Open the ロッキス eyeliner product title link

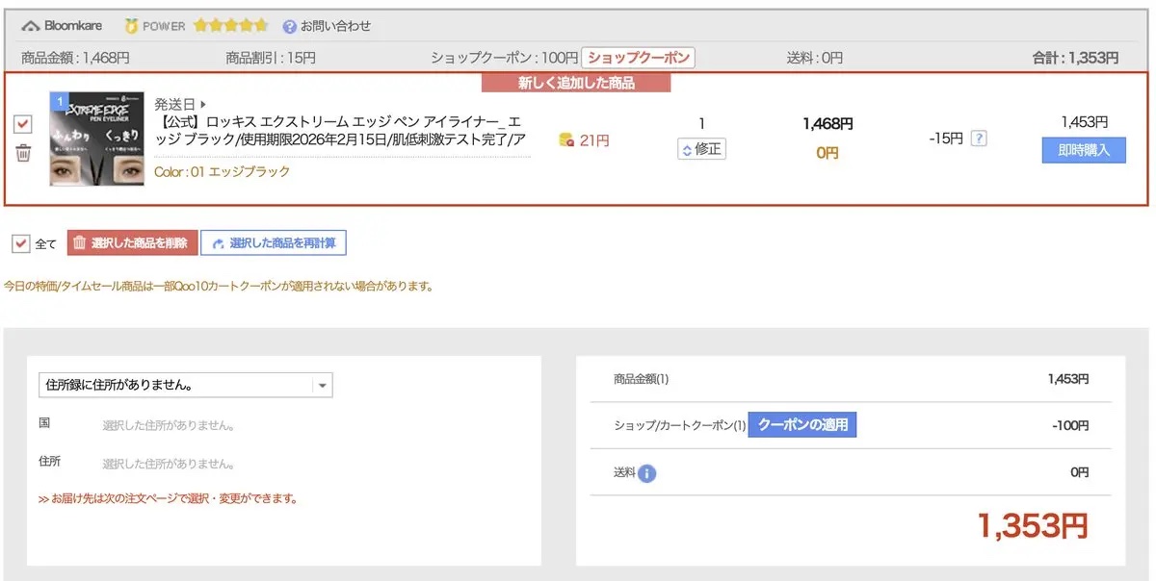pos(340,131)
